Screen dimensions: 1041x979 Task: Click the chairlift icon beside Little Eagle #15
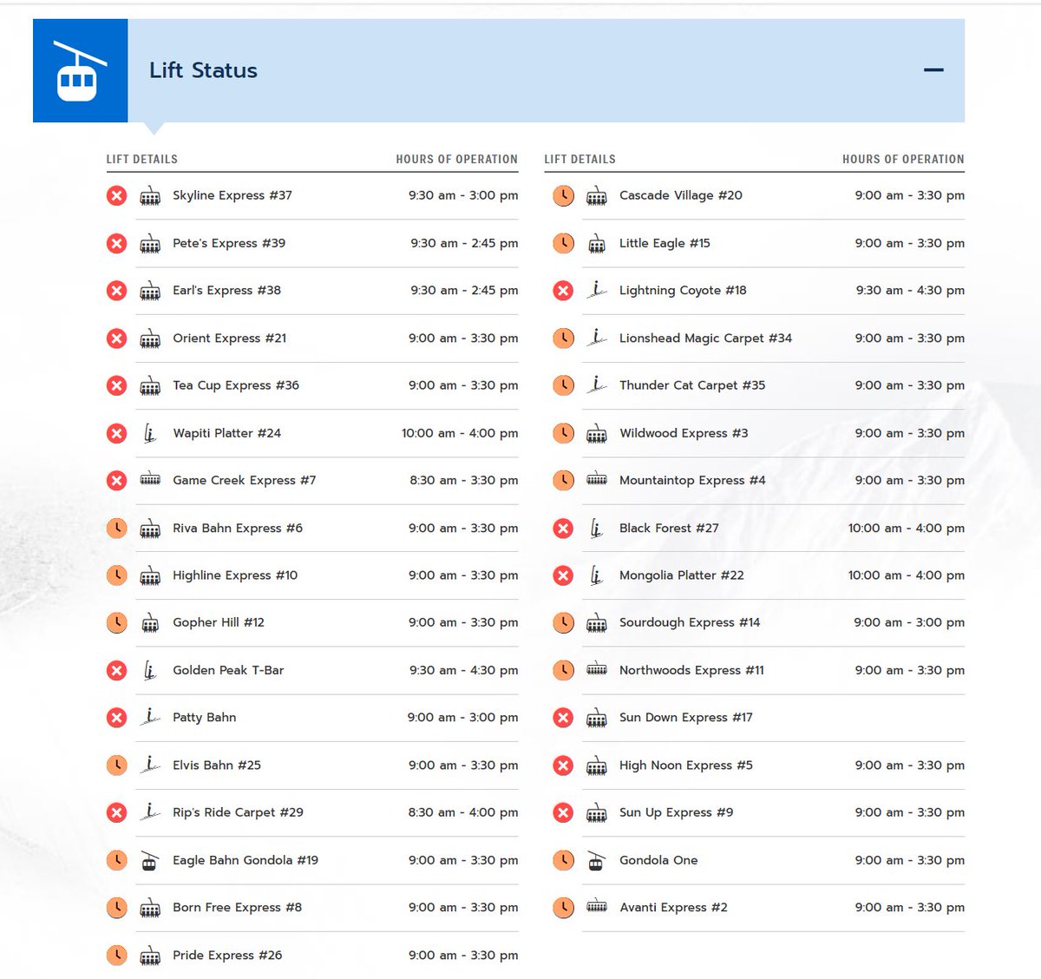(597, 244)
